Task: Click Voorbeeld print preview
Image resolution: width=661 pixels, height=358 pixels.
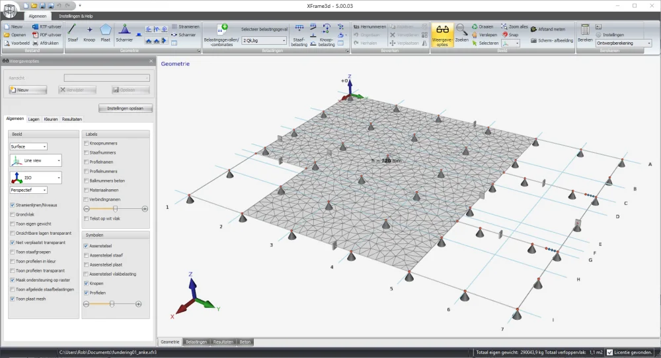Action: pos(17,43)
